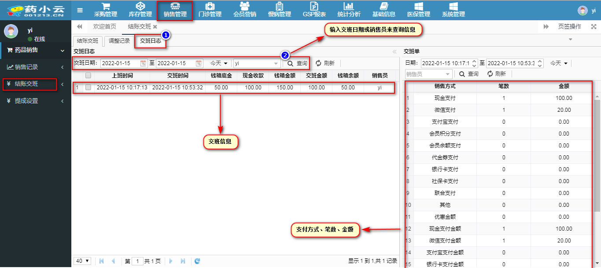
Task: Tick the checkbox for row 1
Action: [88, 88]
